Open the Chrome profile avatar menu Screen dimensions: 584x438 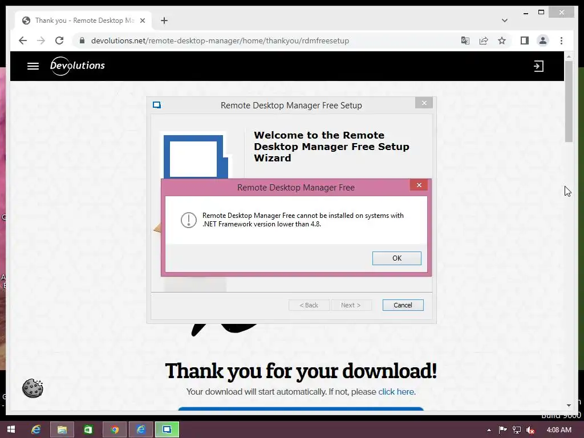(543, 40)
